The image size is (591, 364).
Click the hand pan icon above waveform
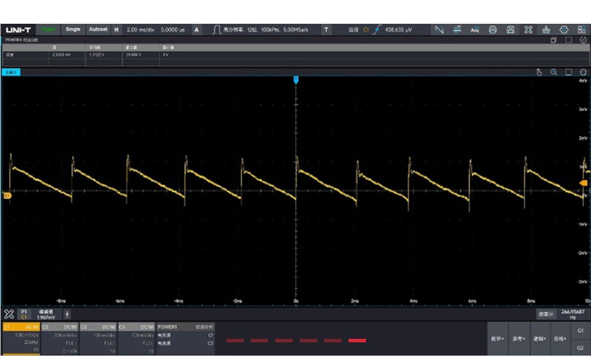(x=539, y=72)
